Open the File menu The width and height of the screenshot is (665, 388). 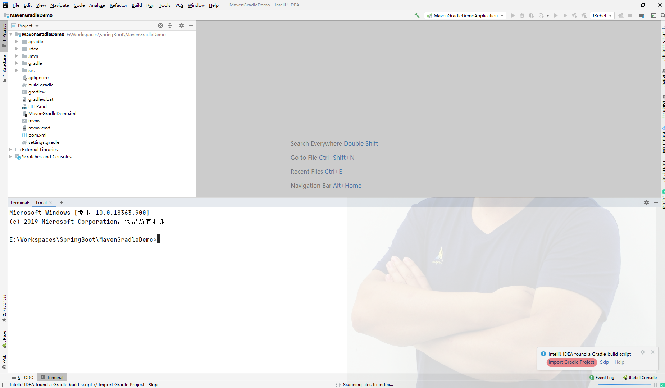(x=16, y=5)
